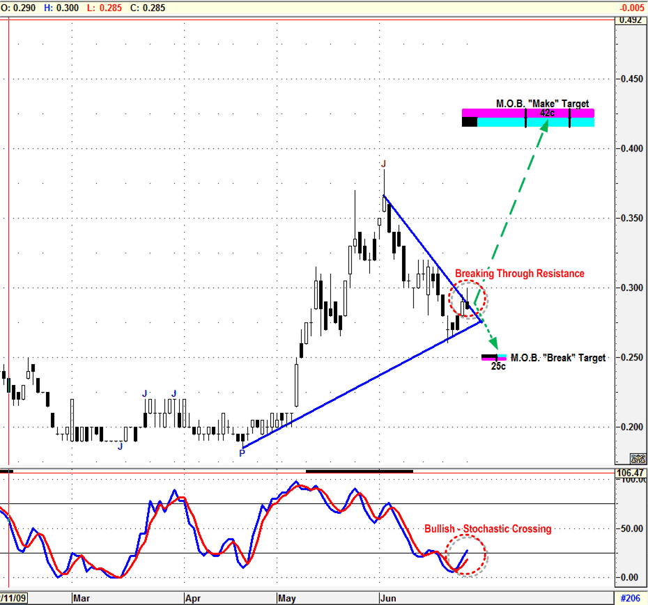This screenshot has height=605, width=648.
Task: Select the M.O.B. "Make" Target label
Action: point(542,104)
